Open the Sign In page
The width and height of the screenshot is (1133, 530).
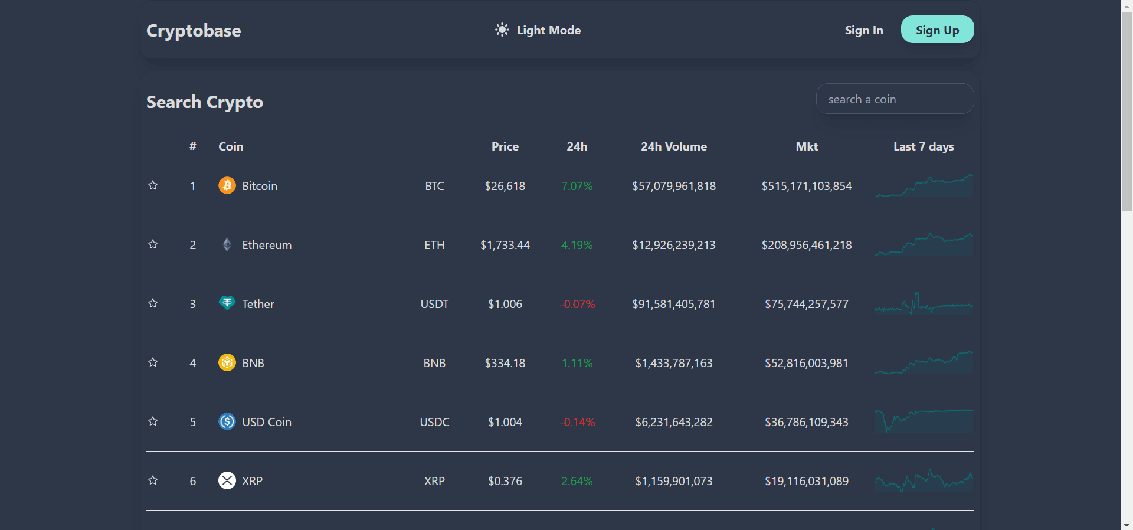[864, 30]
